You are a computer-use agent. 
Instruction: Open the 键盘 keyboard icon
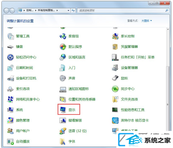coord(10,47)
